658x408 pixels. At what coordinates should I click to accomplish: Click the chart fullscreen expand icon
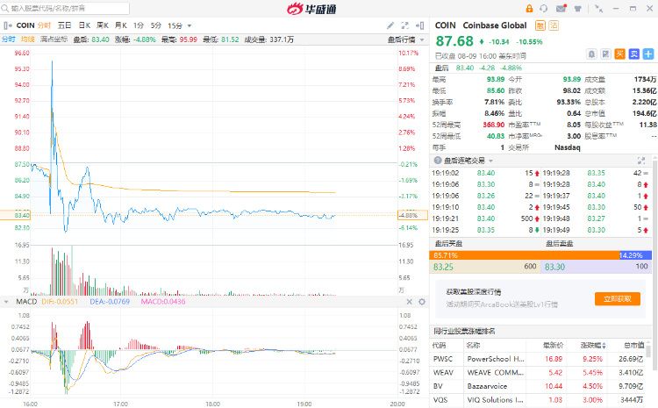point(405,25)
